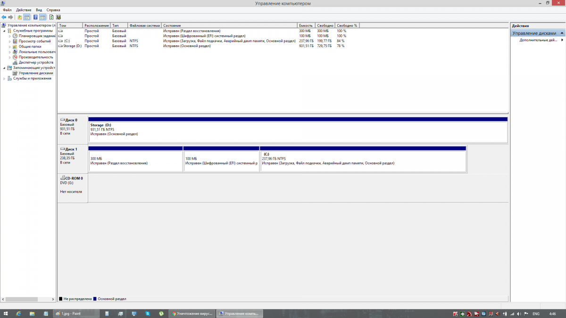Collapse the Запоминающие устройства node
Screen dimensions: 566x318
tap(4, 68)
